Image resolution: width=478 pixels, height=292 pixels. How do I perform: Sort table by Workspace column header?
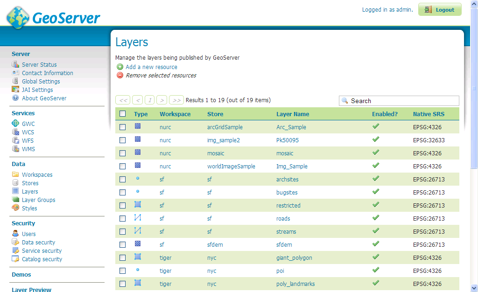(175, 114)
